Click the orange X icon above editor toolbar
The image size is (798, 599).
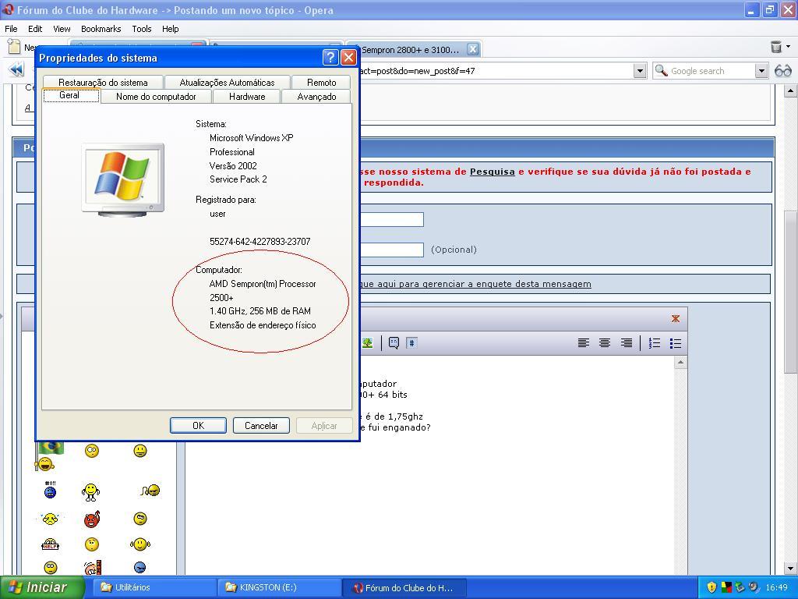click(676, 318)
